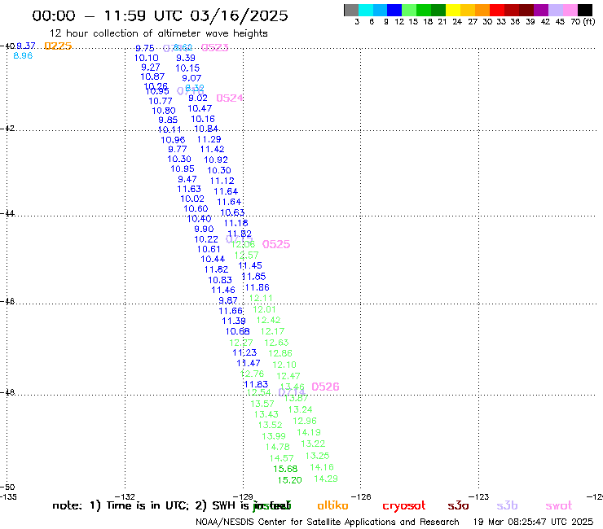603x529 pixels.
Task: Pick the cyan swatch beside the gray one
Action: tap(366, 10)
